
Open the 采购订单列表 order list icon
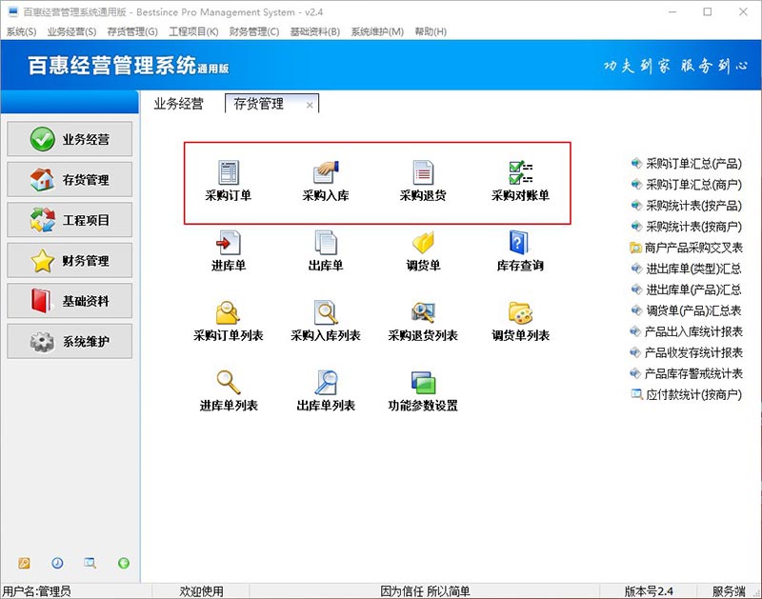click(x=229, y=321)
